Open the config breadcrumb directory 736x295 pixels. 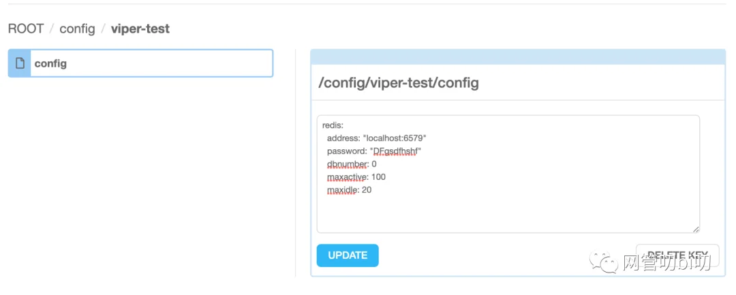[77, 29]
